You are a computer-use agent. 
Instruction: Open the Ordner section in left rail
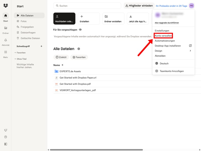6,29
